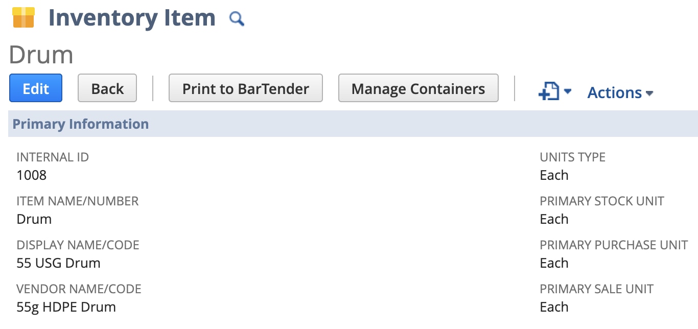Screen dimensions: 698x329
Task: Click the Units Type value Each
Action: point(554,175)
